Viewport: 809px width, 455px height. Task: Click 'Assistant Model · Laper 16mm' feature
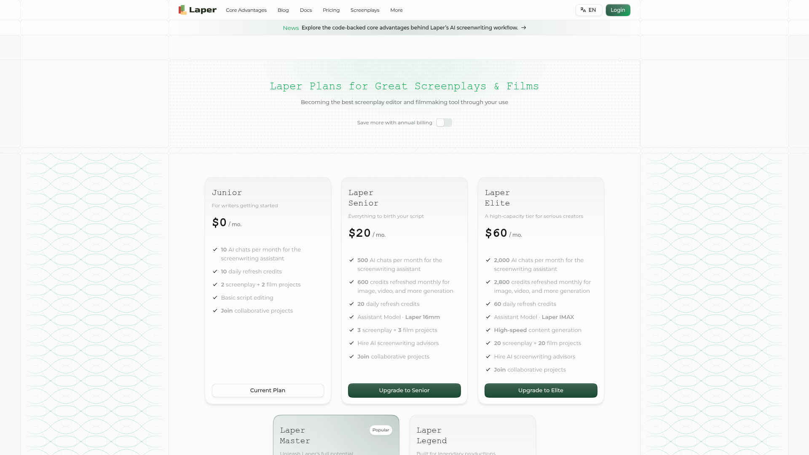click(x=399, y=317)
